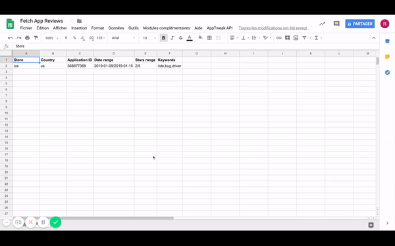Open horizontal align dropdown
This screenshot has width=395, height=246.
[234, 38]
